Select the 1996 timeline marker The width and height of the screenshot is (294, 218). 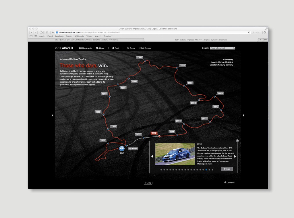(x=134, y=82)
